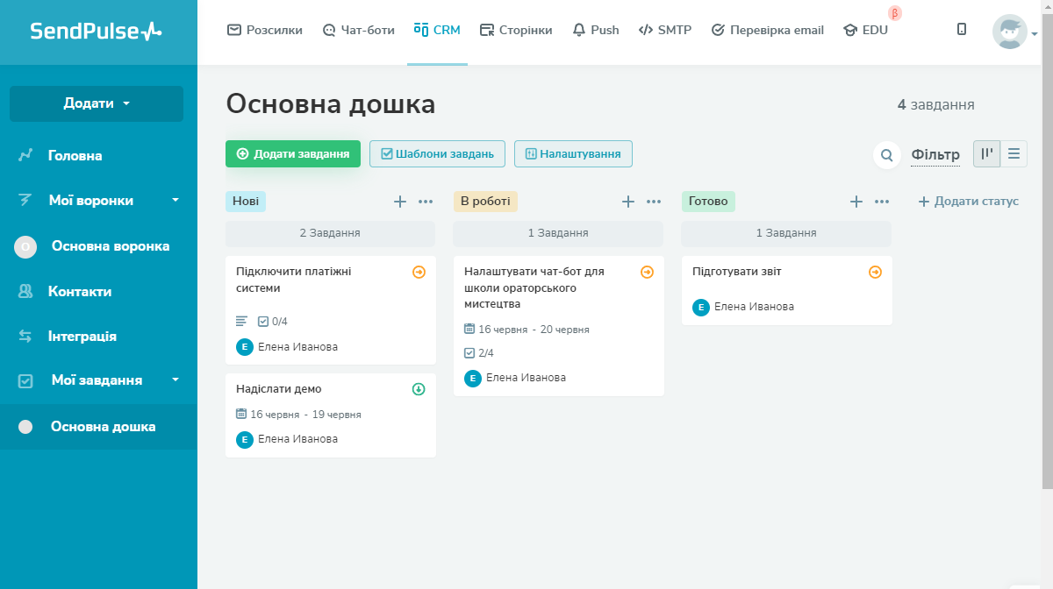The width and height of the screenshot is (1053, 589).
Task: Open В роботі column three-dot menu
Action: (654, 202)
